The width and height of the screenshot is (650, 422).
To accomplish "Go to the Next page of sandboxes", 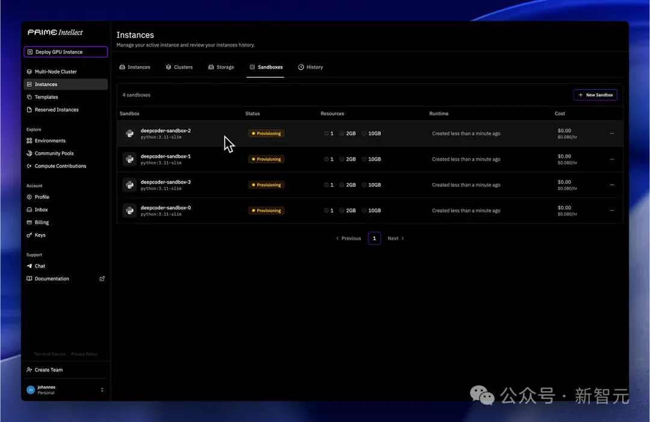I will pyautogui.click(x=395, y=238).
